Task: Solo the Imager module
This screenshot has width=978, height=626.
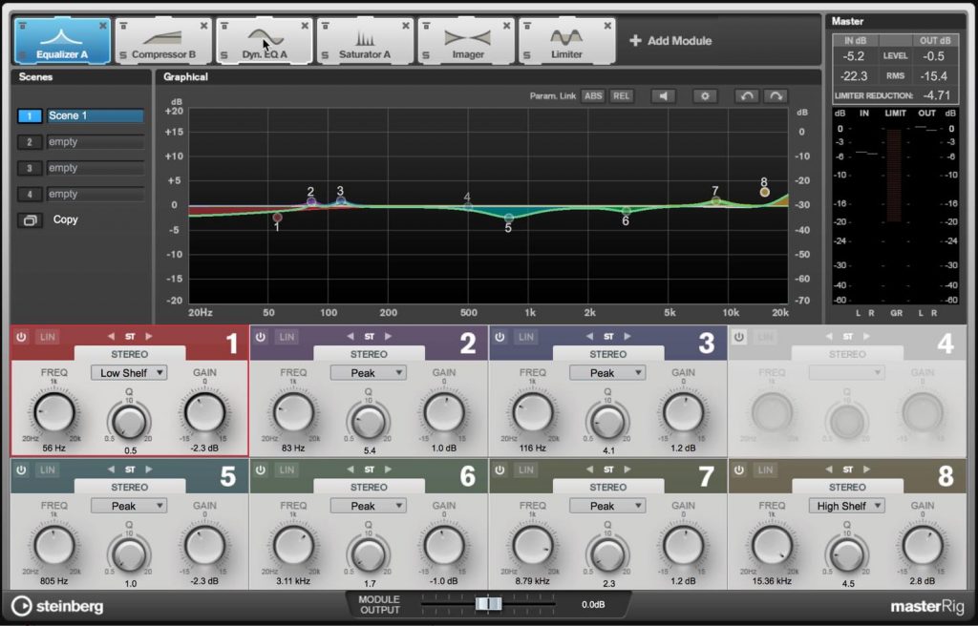Action: pyautogui.click(x=424, y=55)
